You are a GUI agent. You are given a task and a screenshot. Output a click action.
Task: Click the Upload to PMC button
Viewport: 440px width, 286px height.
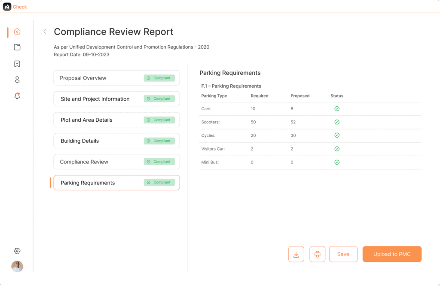(x=392, y=254)
